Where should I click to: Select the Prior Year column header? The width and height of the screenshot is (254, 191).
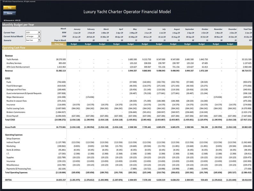click(x=59, y=44)
